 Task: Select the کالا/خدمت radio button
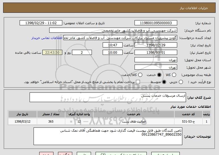pyautogui.click(x=140, y=75)
